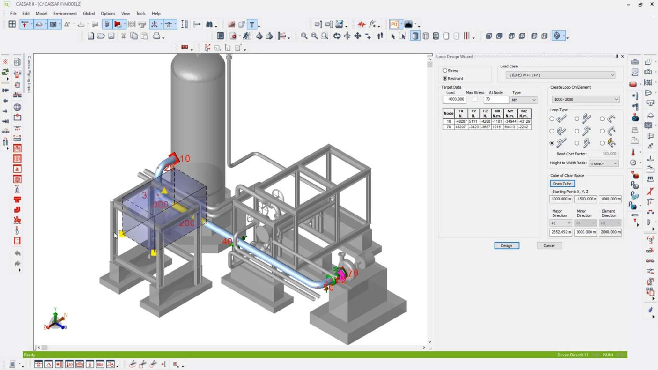Click the zoom to window magnifier icon
The width and height of the screenshot is (658, 370).
325,36
